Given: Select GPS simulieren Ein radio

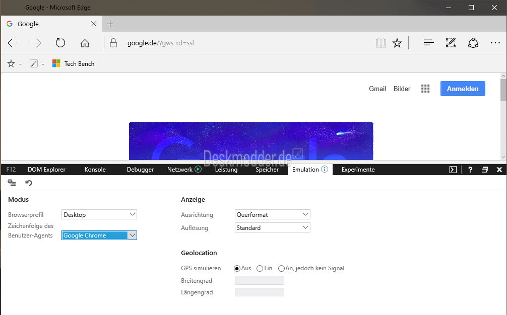Looking at the screenshot, I should coord(260,268).
